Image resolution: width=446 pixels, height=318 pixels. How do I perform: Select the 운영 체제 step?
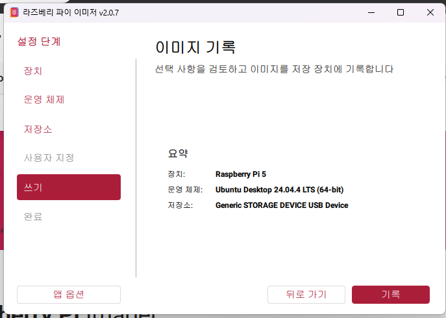44,100
